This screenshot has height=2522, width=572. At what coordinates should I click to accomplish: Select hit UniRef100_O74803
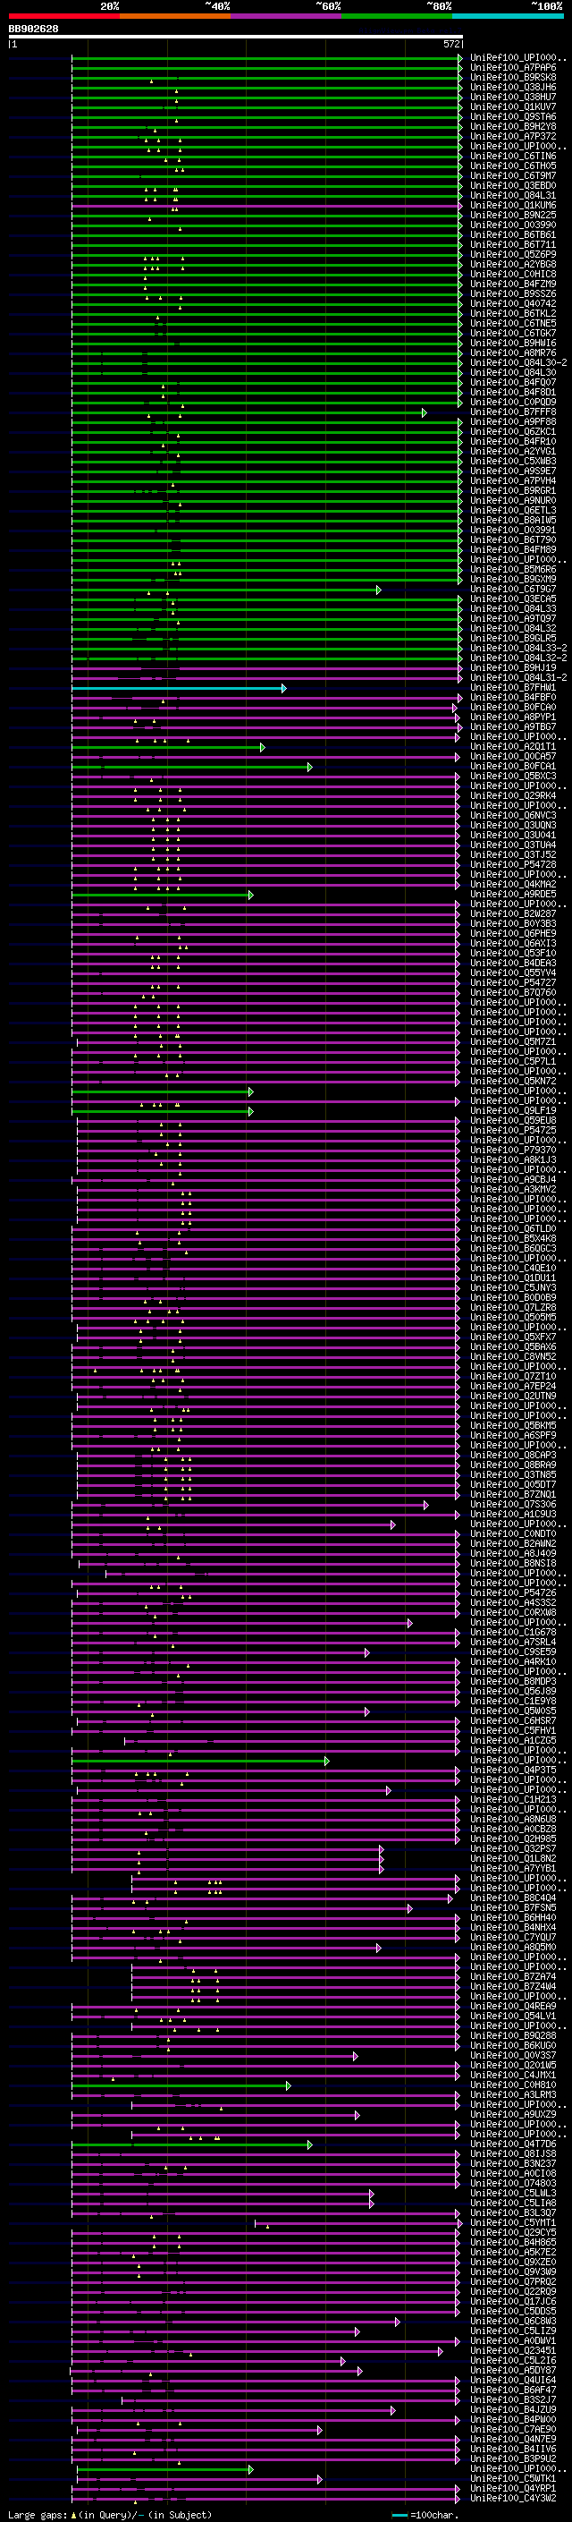click(x=512, y=2183)
